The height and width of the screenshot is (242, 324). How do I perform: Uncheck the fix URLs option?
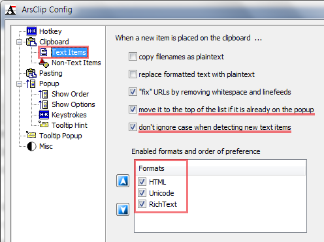click(x=133, y=92)
